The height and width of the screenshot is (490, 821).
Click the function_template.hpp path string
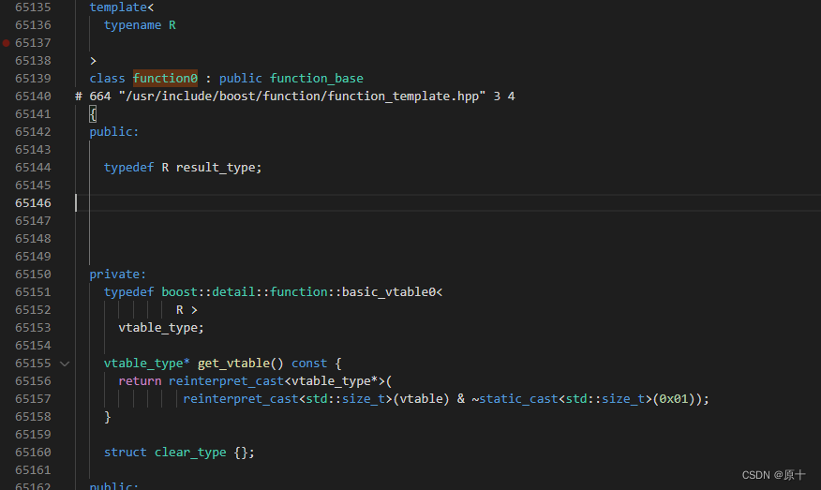tap(302, 97)
